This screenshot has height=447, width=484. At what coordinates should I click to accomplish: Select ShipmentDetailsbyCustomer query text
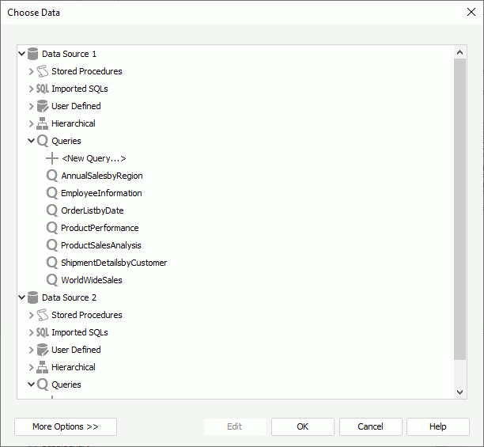coord(114,263)
